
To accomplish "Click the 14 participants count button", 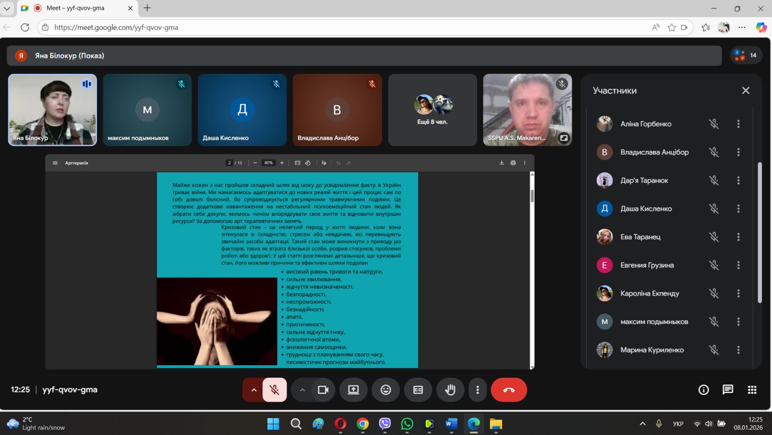I will 746,55.
